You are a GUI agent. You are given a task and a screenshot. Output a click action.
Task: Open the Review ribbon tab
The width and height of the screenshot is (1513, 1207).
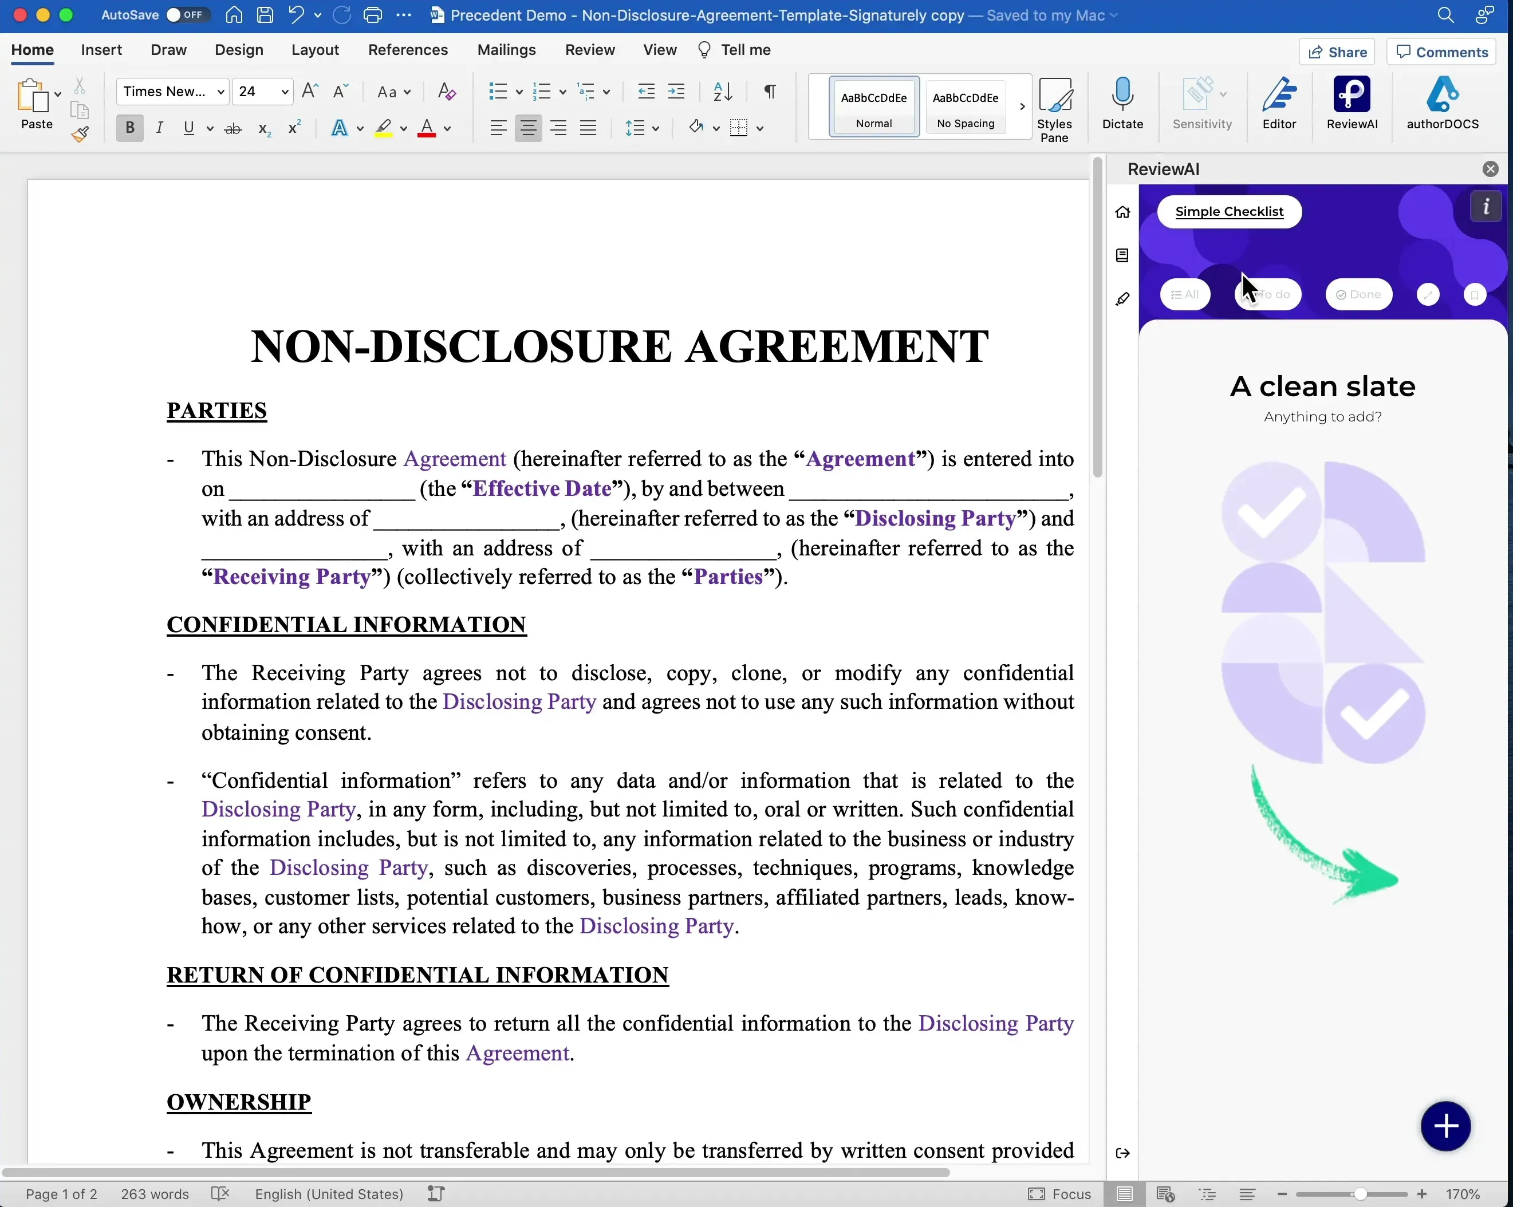click(589, 50)
